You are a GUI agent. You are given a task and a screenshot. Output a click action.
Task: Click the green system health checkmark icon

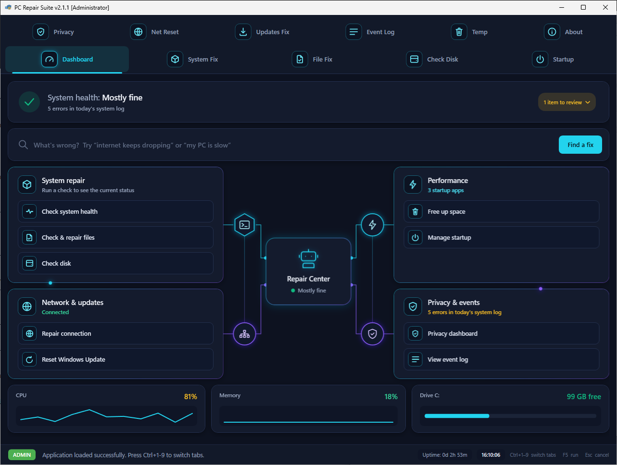[29, 102]
